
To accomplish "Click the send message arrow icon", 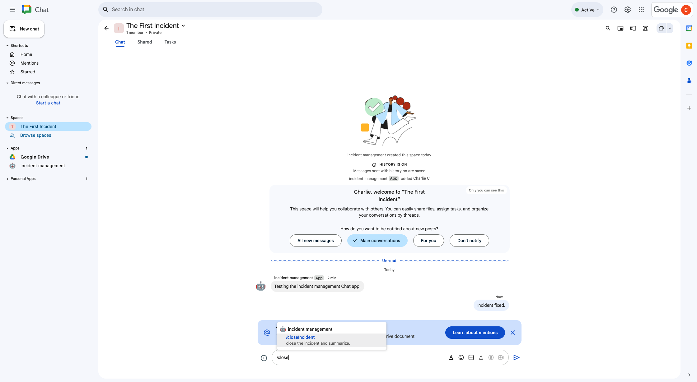I will click(516, 357).
